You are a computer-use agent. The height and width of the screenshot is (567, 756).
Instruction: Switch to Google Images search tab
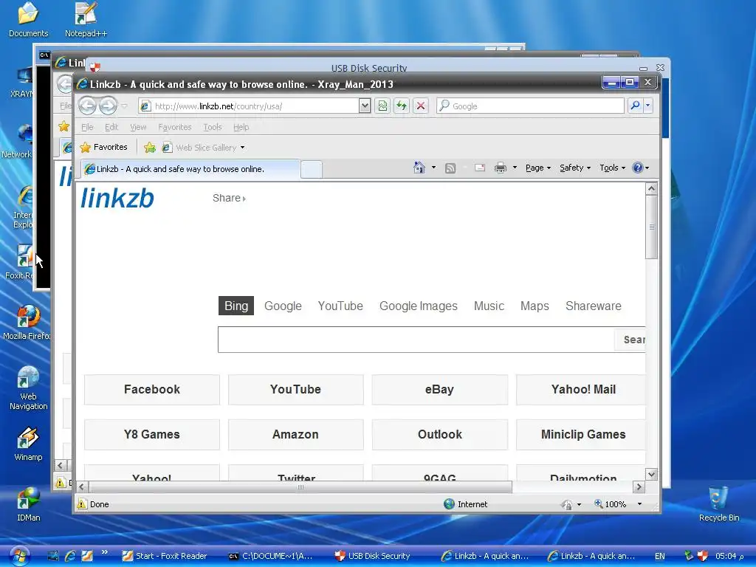tap(419, 306)
